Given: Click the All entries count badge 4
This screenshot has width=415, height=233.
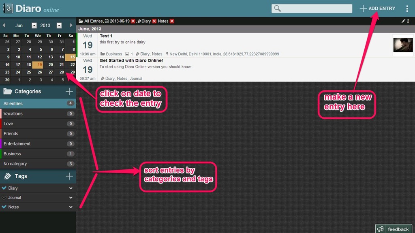Looking at the screenshot, I should tap(71, 103).
